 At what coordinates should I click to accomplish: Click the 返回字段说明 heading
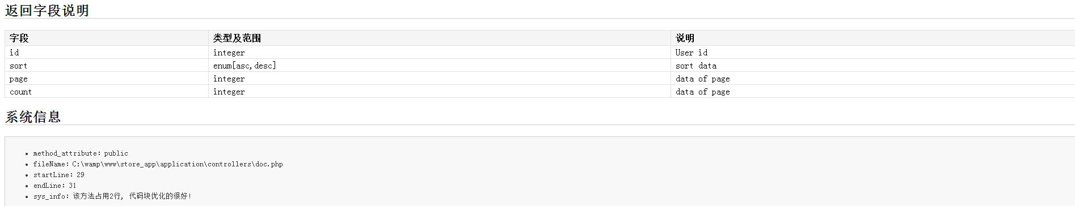click(47, 11)
